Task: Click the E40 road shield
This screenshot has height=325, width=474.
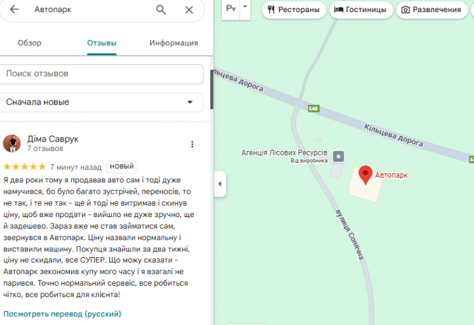Action: 313,109
